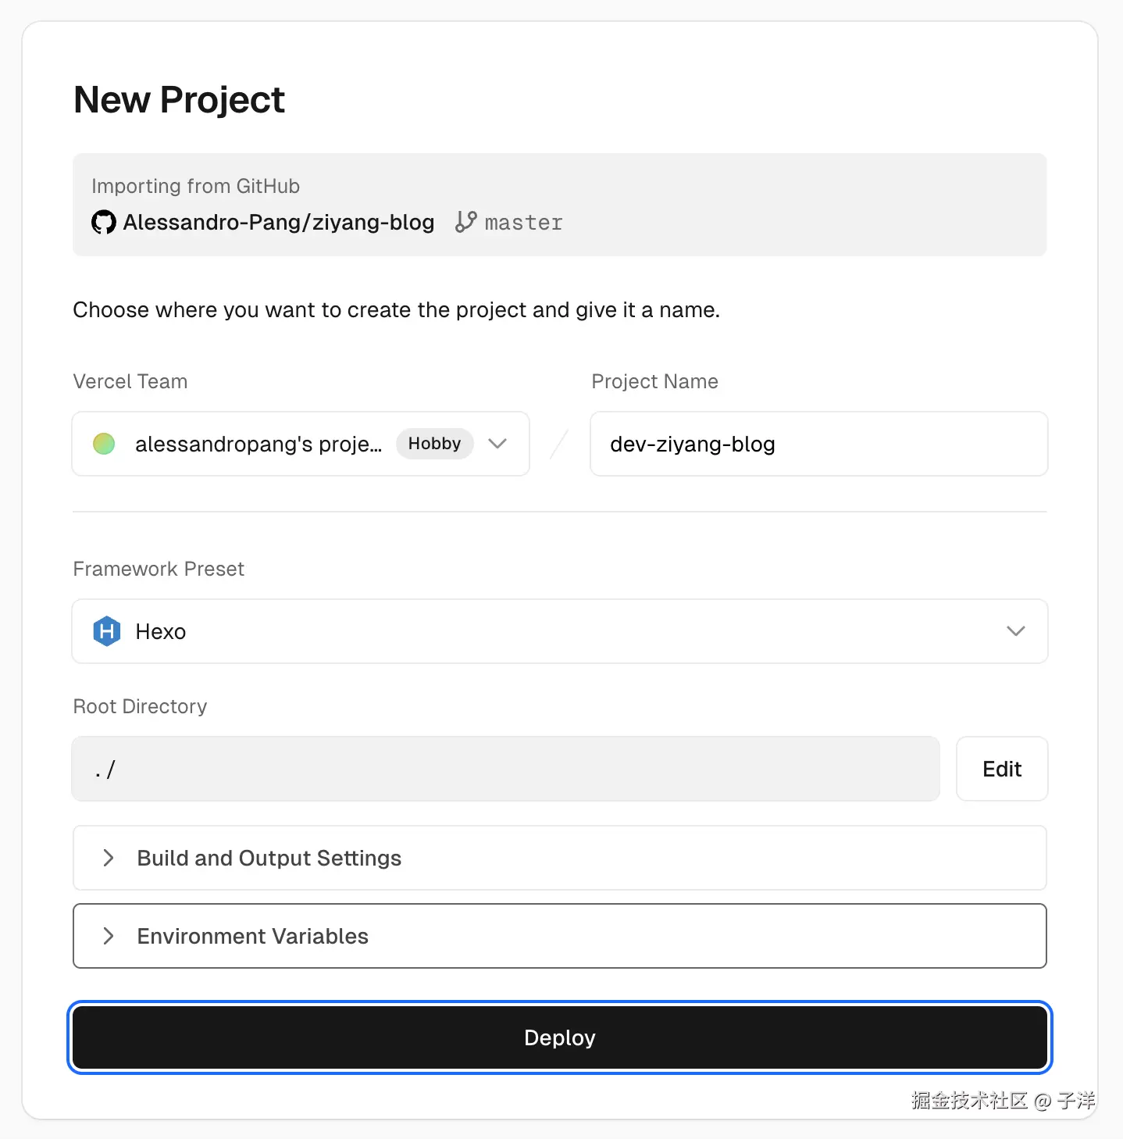Click the New Project heading
The width and height of the screenshot is (1123, 1139).
pyautogui.click(x=180, y=100)
